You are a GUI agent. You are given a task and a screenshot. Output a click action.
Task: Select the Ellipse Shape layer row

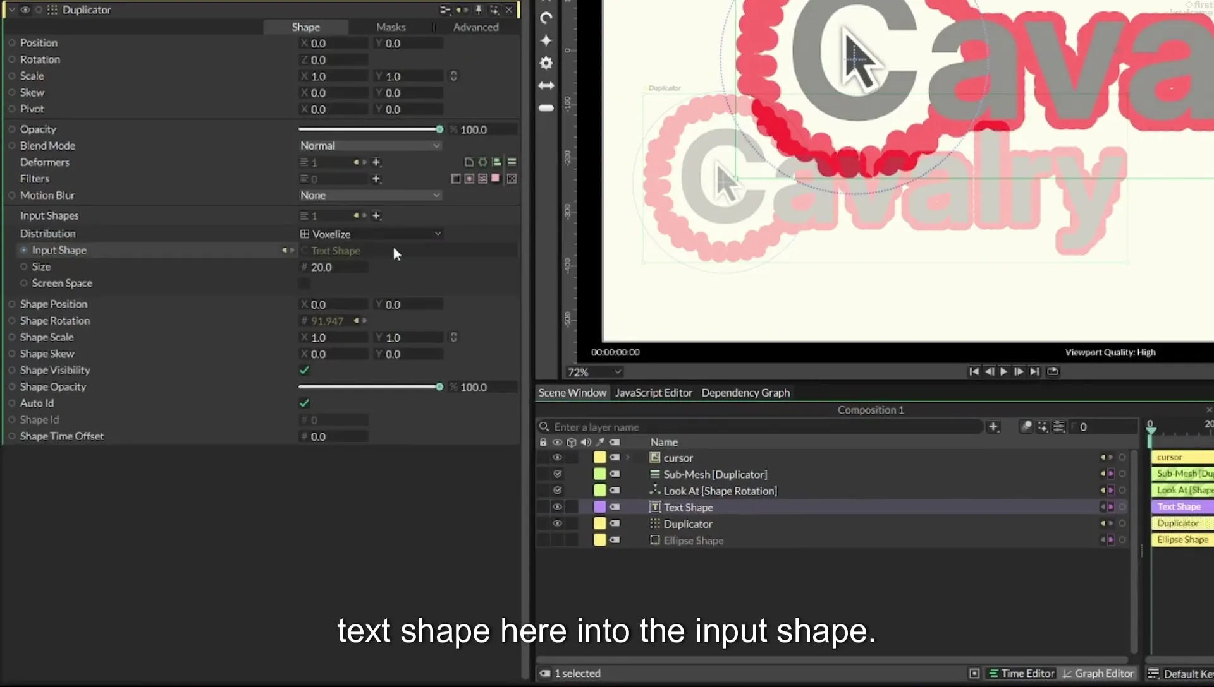coord(832,541)
